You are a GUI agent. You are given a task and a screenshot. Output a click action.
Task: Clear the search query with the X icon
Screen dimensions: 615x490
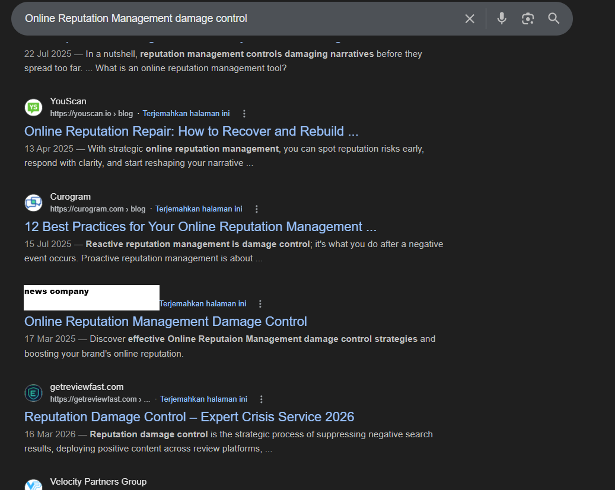click(x=470, y=19)
